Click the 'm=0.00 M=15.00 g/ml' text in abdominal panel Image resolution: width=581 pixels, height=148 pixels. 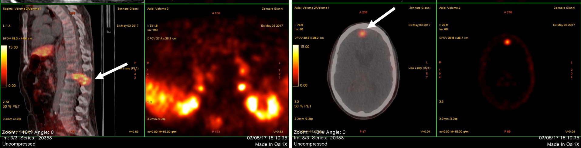[162, 132]
